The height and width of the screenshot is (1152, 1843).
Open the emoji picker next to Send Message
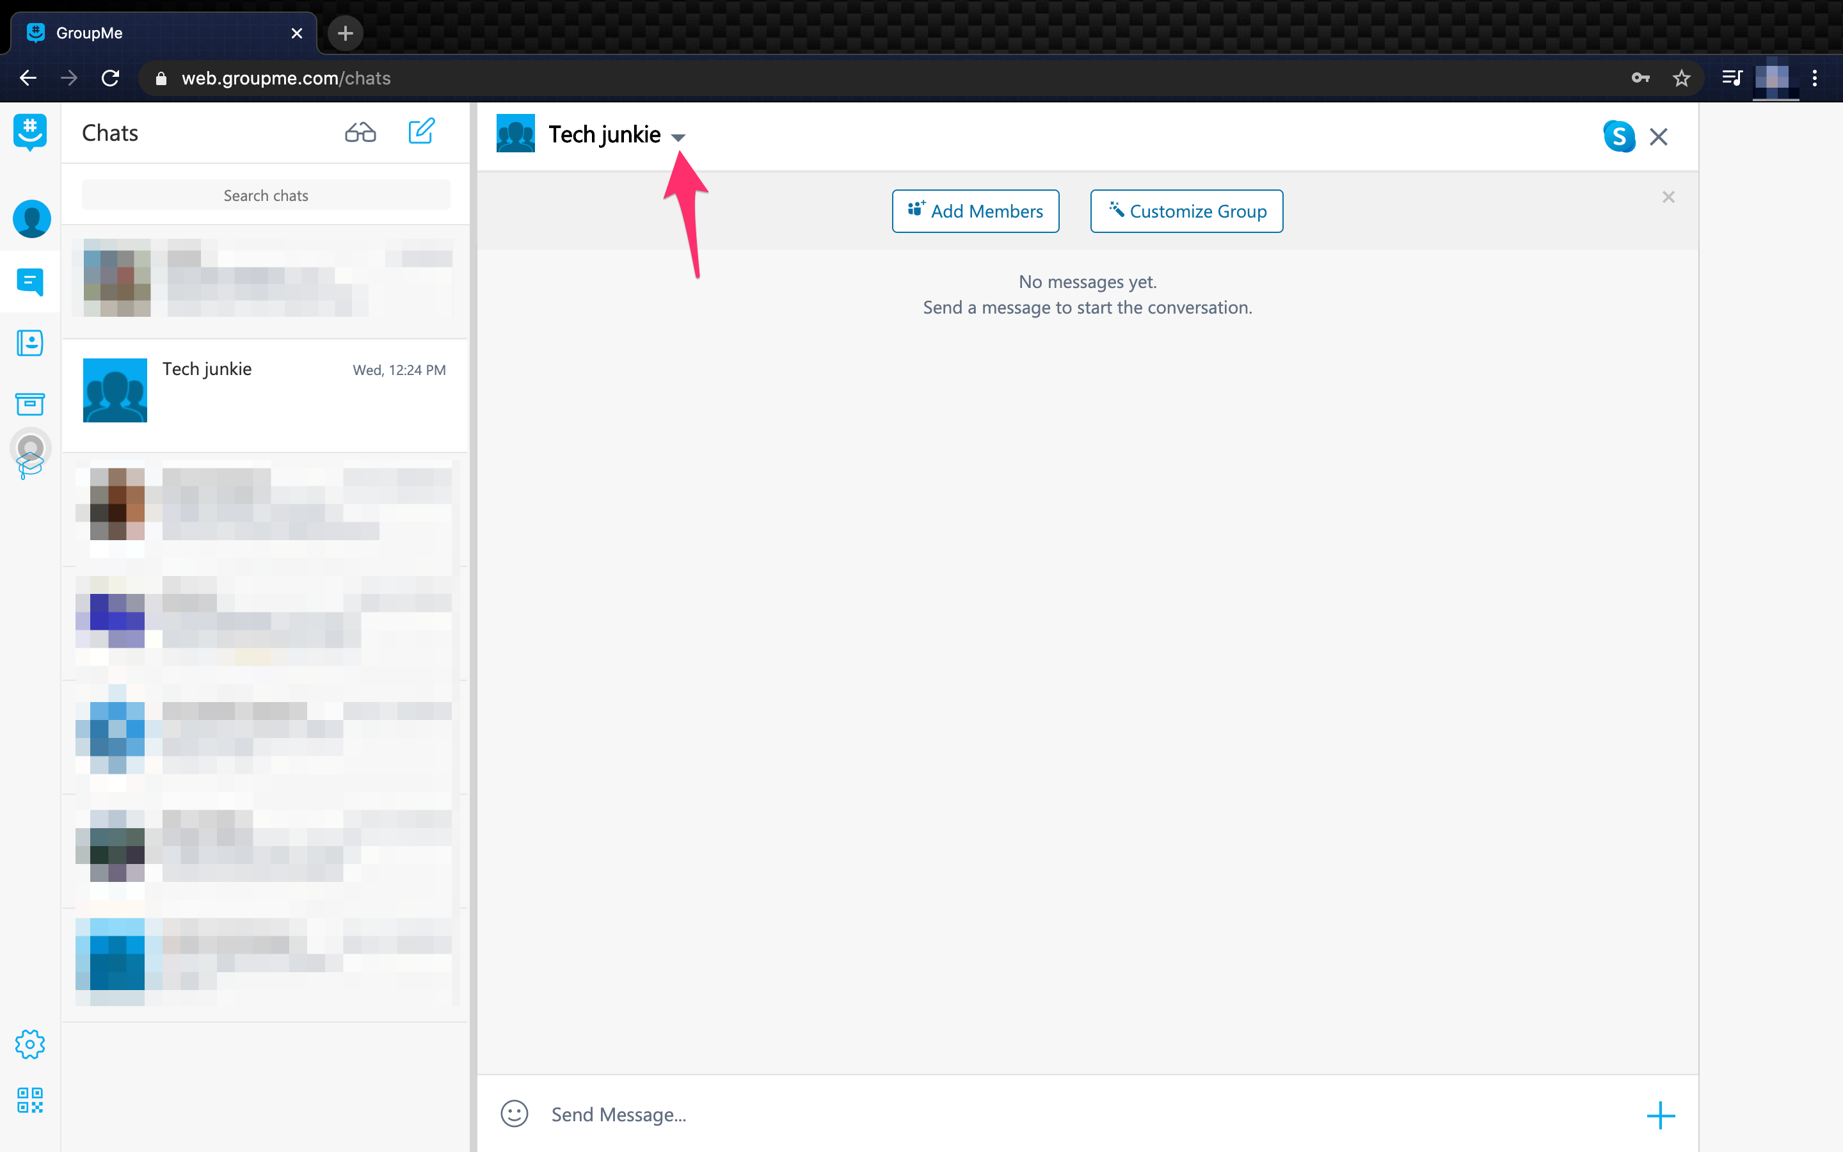[x=515, y=1113]
